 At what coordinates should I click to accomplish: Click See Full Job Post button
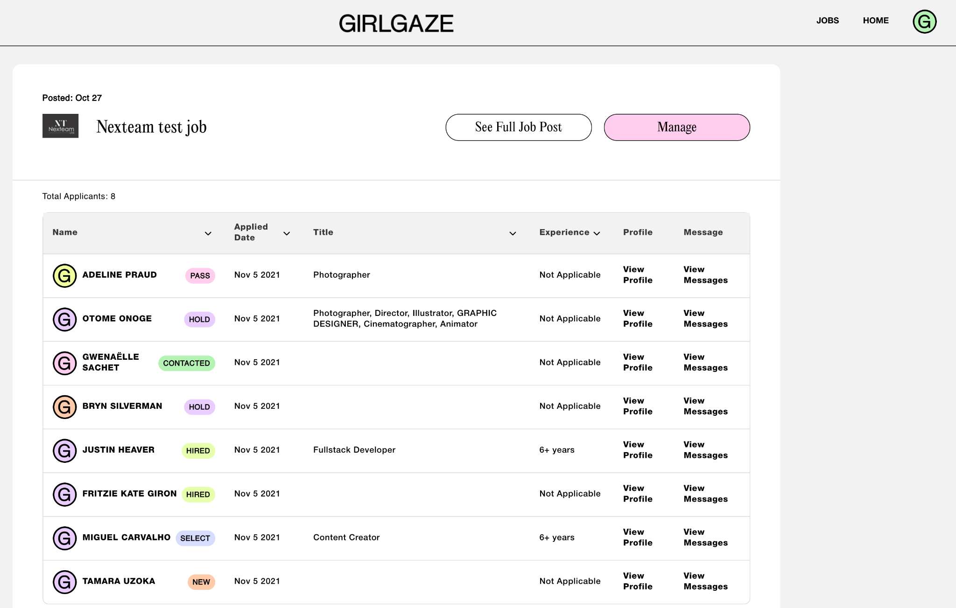[519, 127]
